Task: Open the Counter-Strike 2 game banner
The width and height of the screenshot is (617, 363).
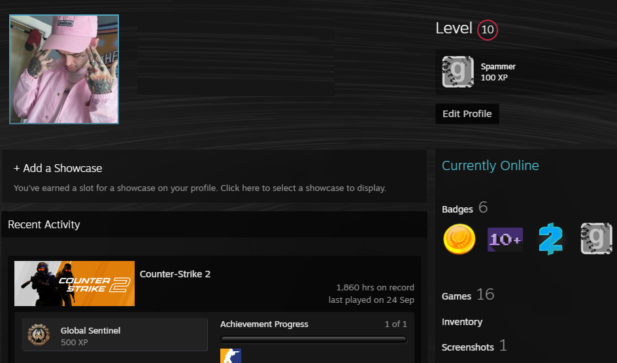Action: pyautogui.click(x=75, y=283)
